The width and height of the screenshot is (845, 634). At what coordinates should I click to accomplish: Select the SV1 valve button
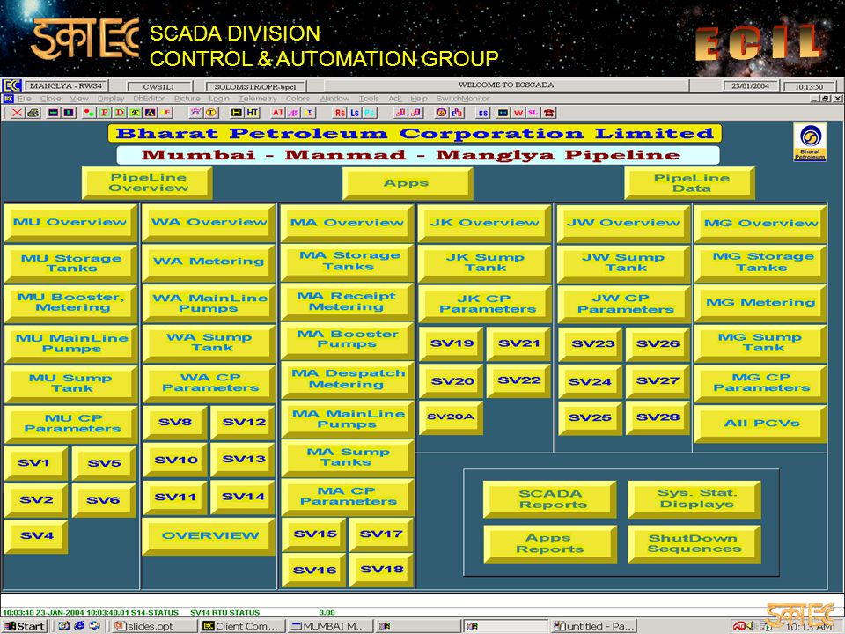click(35, 462)
